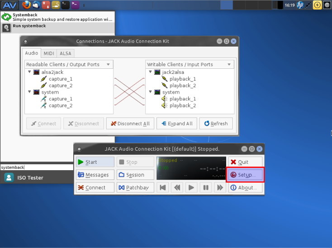This screenshot has height=248, width=332.
Task: Collapse the system readable clients node
Action: 29,92
